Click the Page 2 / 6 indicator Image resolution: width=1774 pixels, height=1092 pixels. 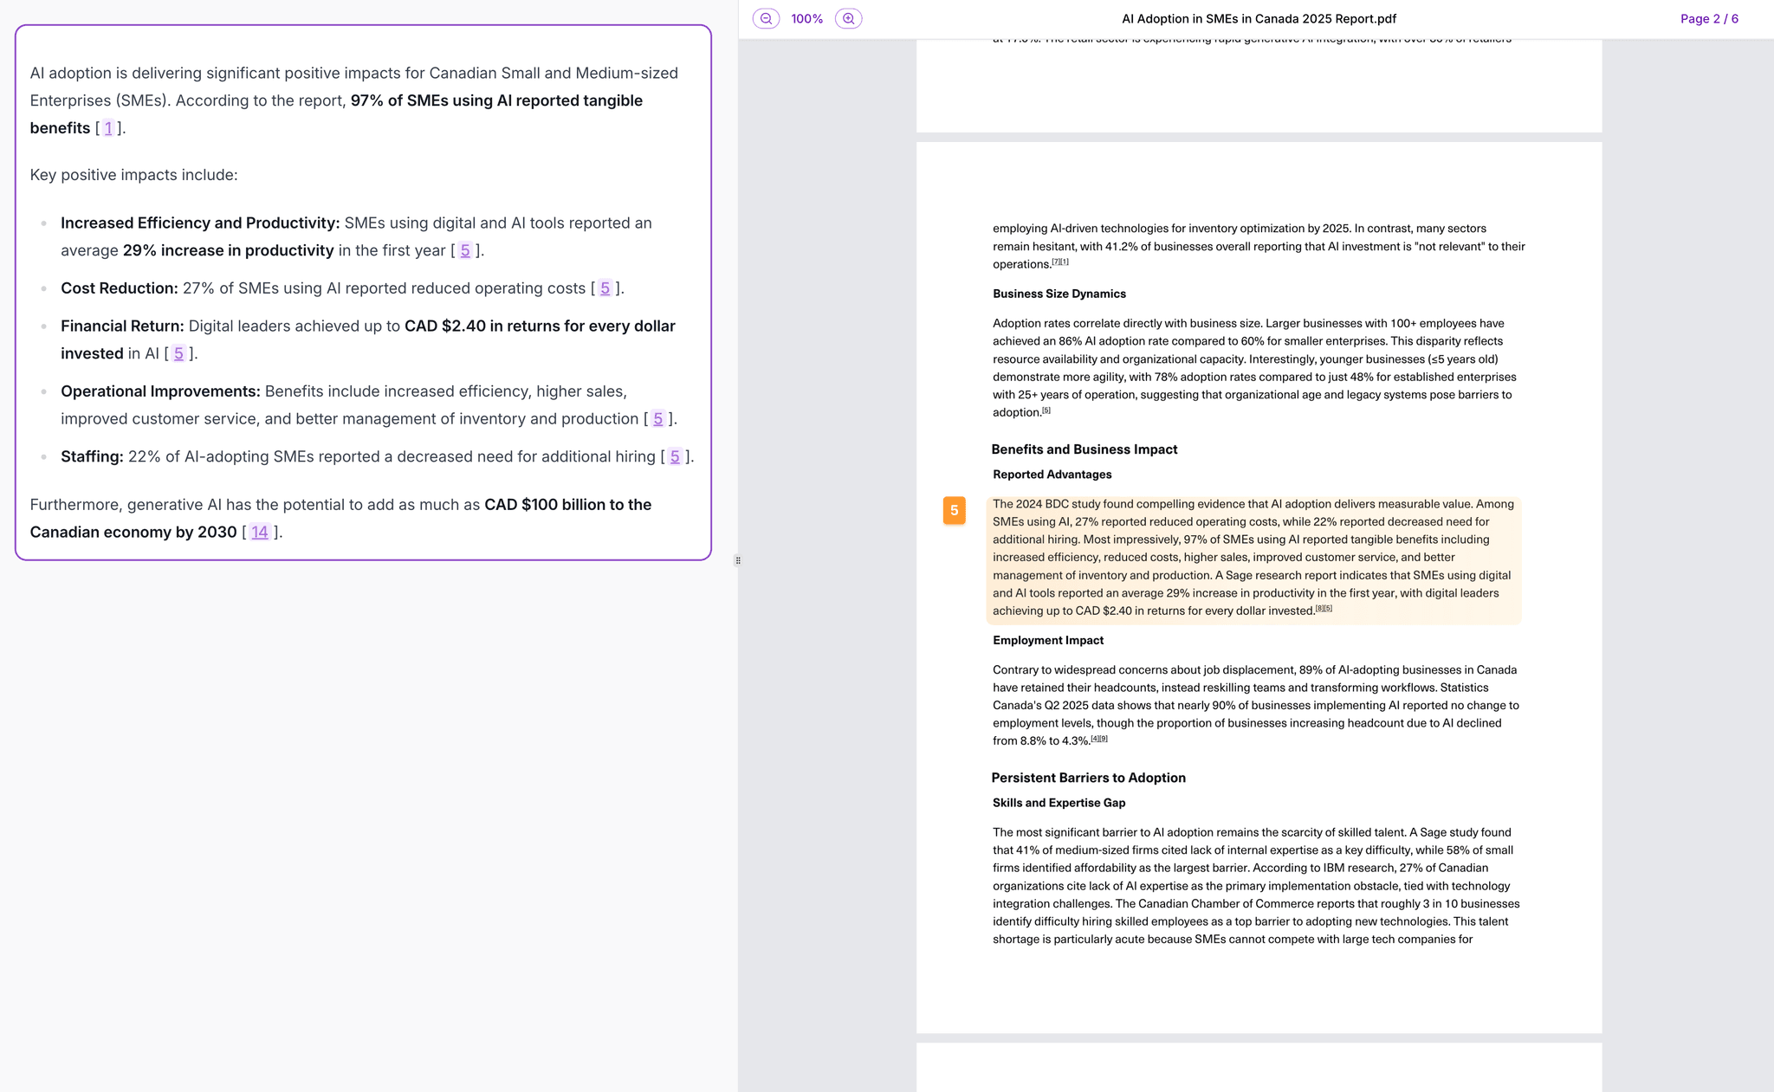click(x=1707, y=18)
